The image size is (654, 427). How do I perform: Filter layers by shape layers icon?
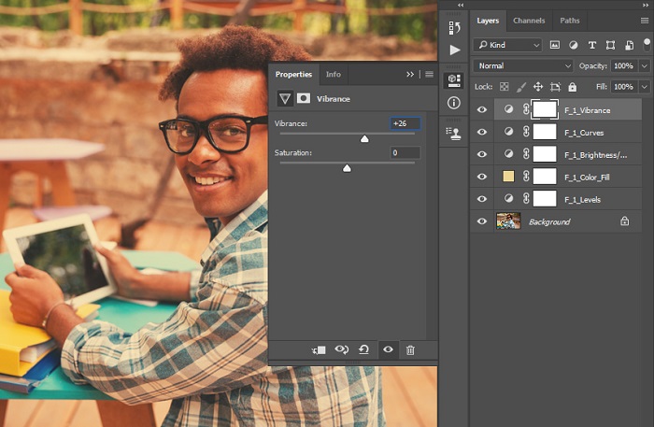point(610,45)
